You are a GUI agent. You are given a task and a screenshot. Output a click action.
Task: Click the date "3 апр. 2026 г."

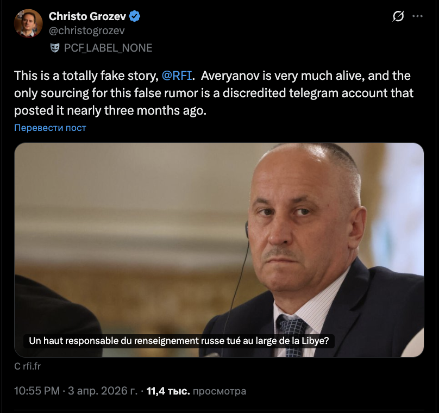pos(104,391)
